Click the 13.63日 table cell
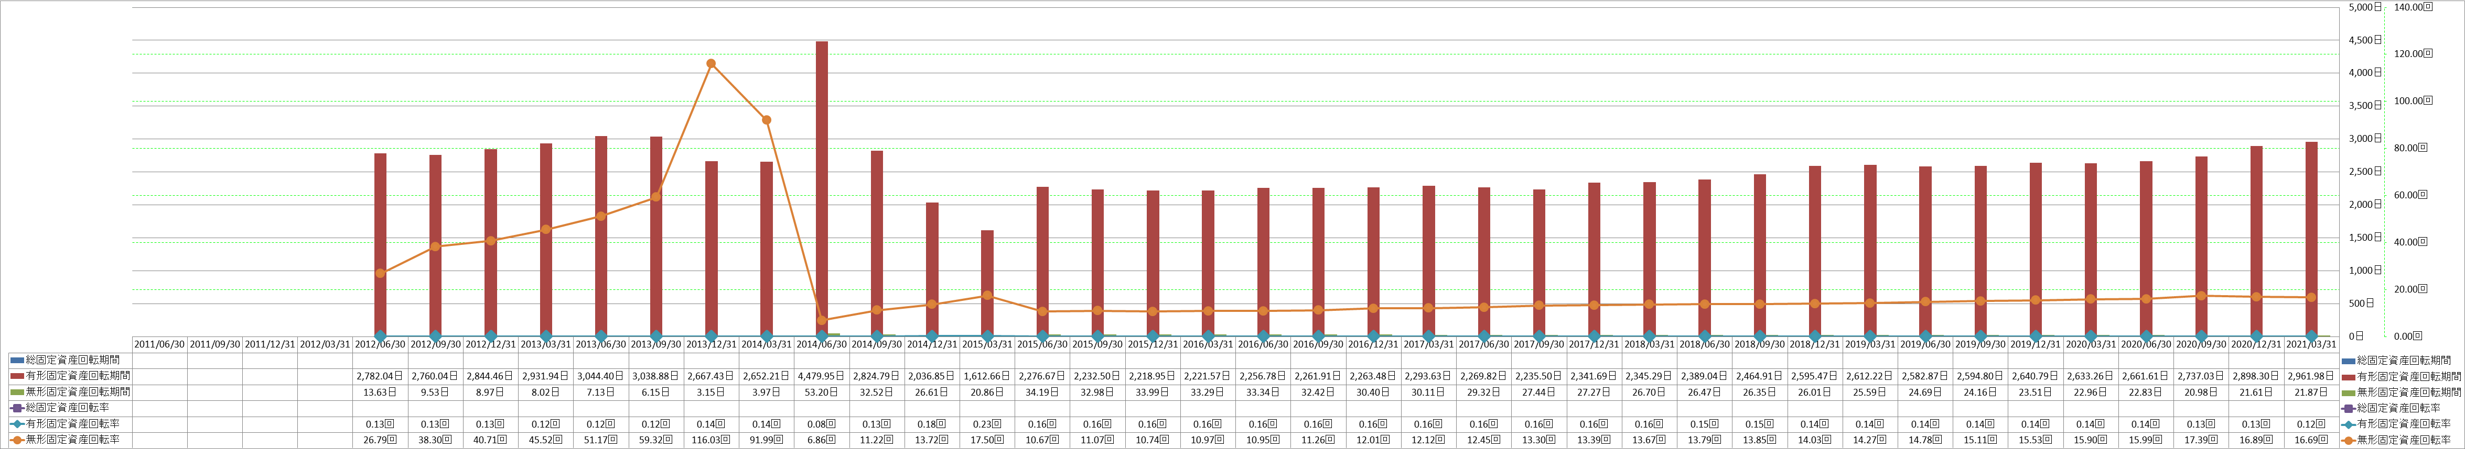 (380, 392)
